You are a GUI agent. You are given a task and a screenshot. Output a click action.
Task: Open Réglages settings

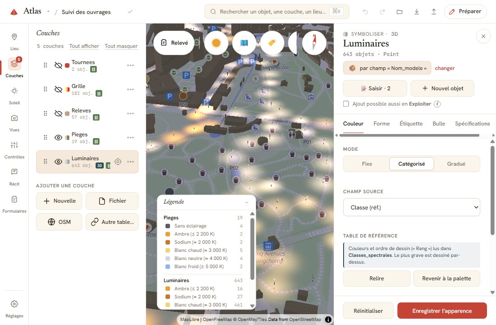14,309
